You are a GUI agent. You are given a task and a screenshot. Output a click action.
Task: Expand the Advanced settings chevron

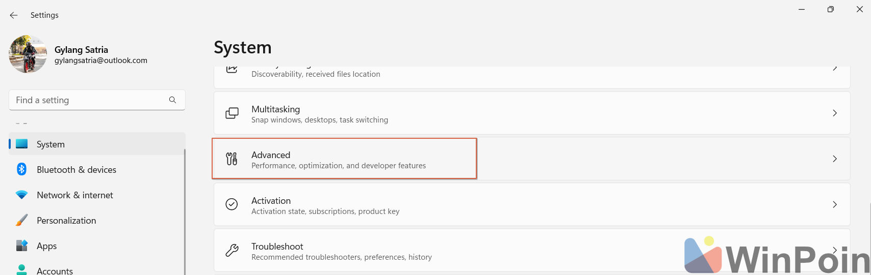pyautogui.click(x=835, y=159)
